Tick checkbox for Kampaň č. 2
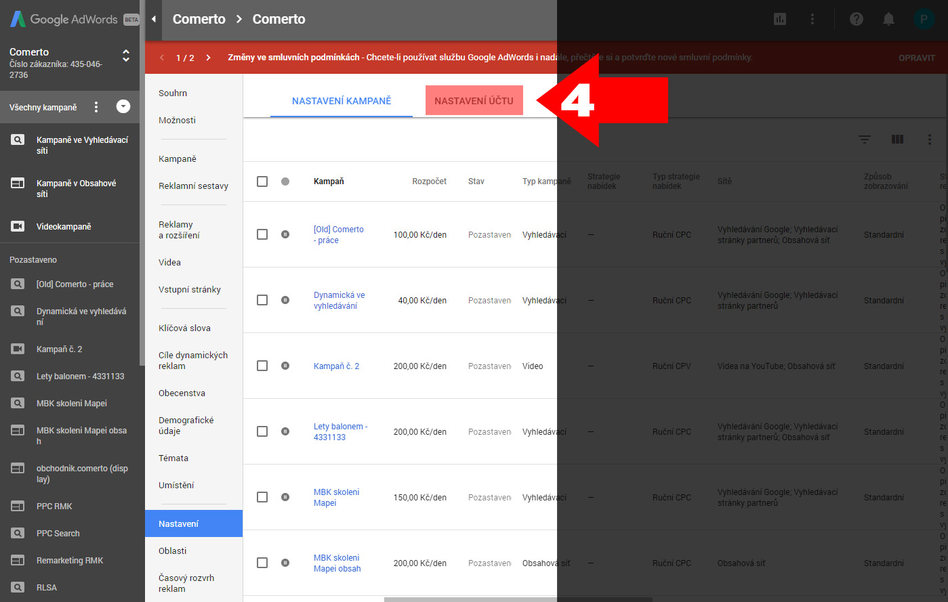 pyautogui.click(x=262, y=366)
